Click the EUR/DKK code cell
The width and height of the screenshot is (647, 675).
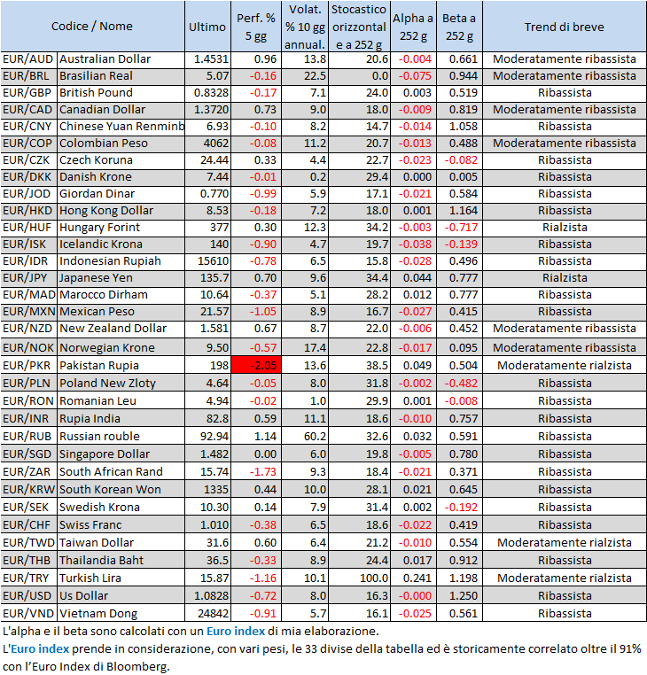coord(28,176)
